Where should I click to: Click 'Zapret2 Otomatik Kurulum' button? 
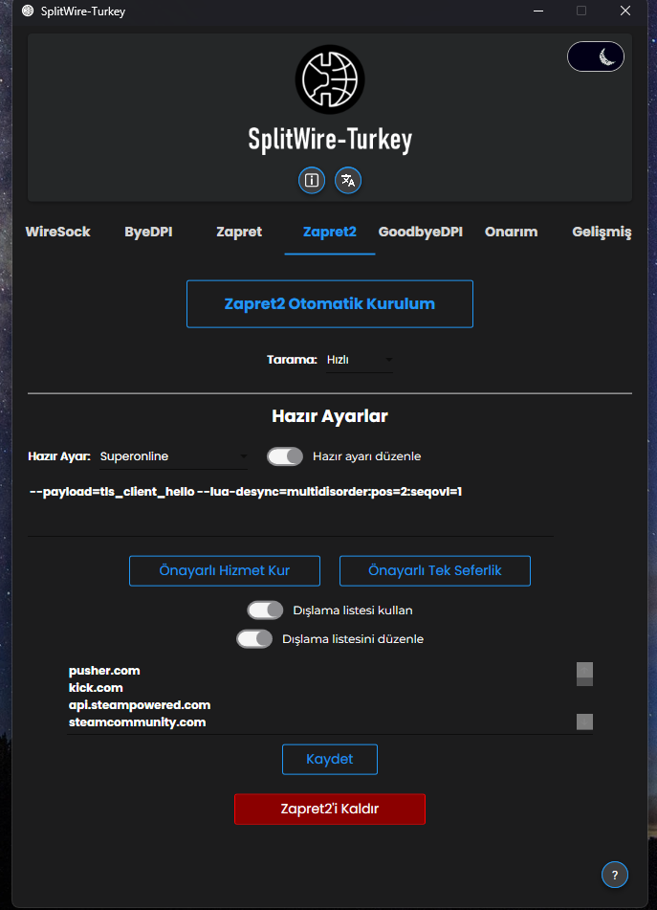(x=329, y=304)
